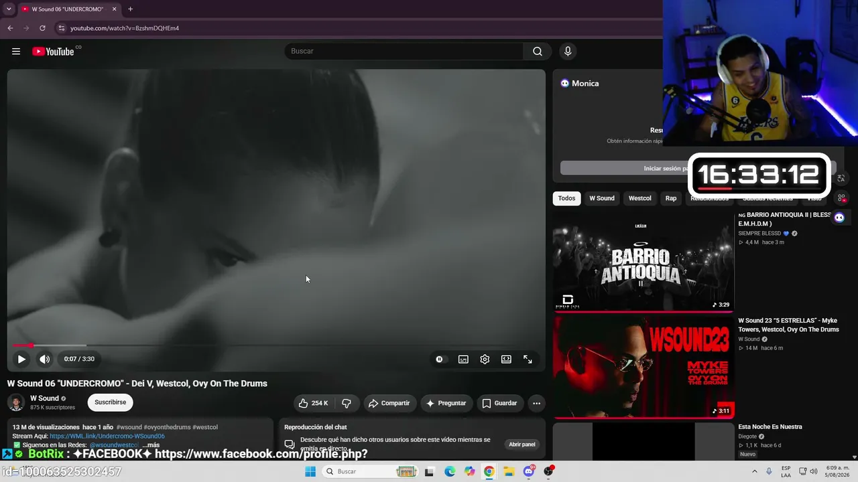
Task: Click the YouTube URL in the address bar
Action: point(125,28)
